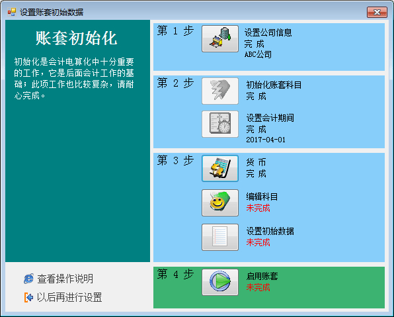Close the 设置账套初始数据 dialog window
This screenshot has width=394, height=317.
377,12
